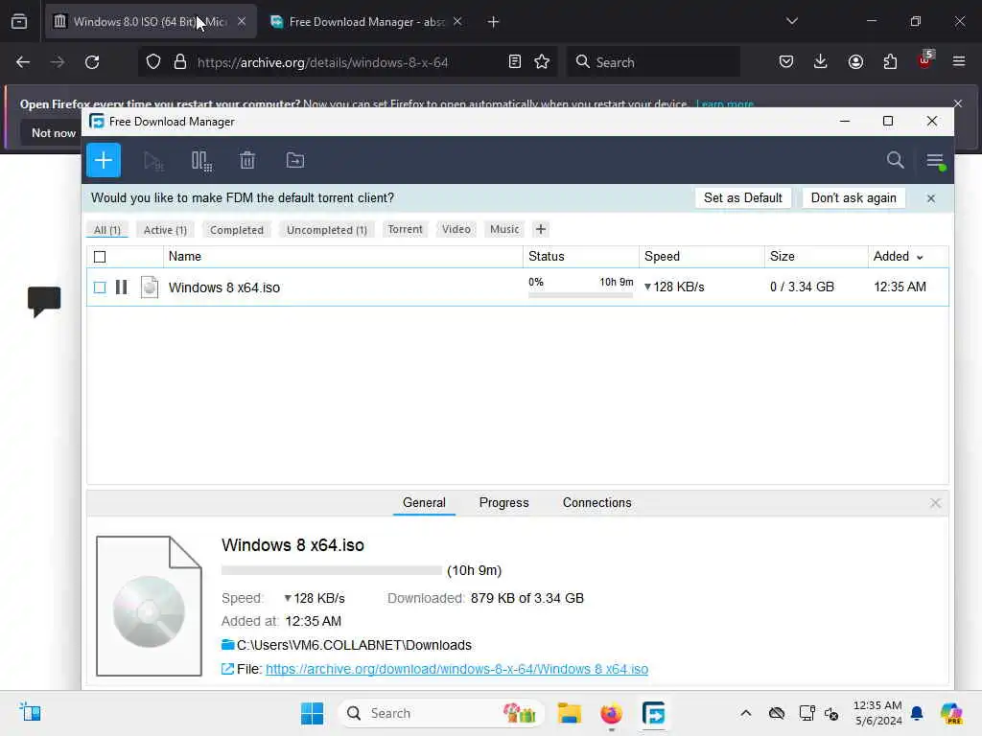The width and height of the screenshot is (982, 736).
Task: Dismiss the default torrent client prompt
Action: (930, 198)
